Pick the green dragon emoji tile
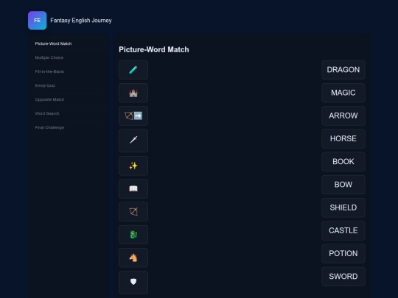Image resolution: width=398 pixels, height=298 pixels. (x=133, y=235)
